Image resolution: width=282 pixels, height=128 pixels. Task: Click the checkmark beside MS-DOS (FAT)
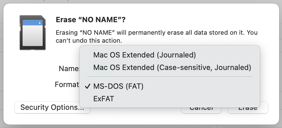click(87, 86)
